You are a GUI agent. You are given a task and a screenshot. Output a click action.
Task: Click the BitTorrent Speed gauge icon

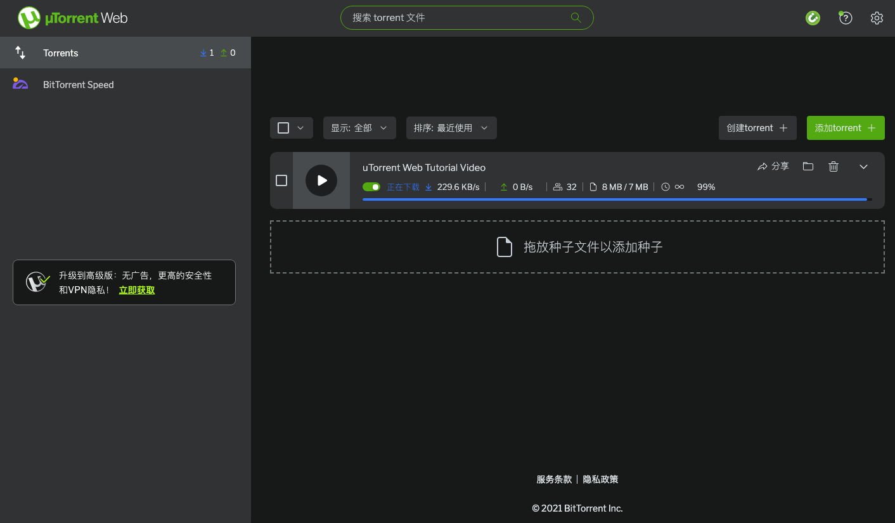point(20,84)
